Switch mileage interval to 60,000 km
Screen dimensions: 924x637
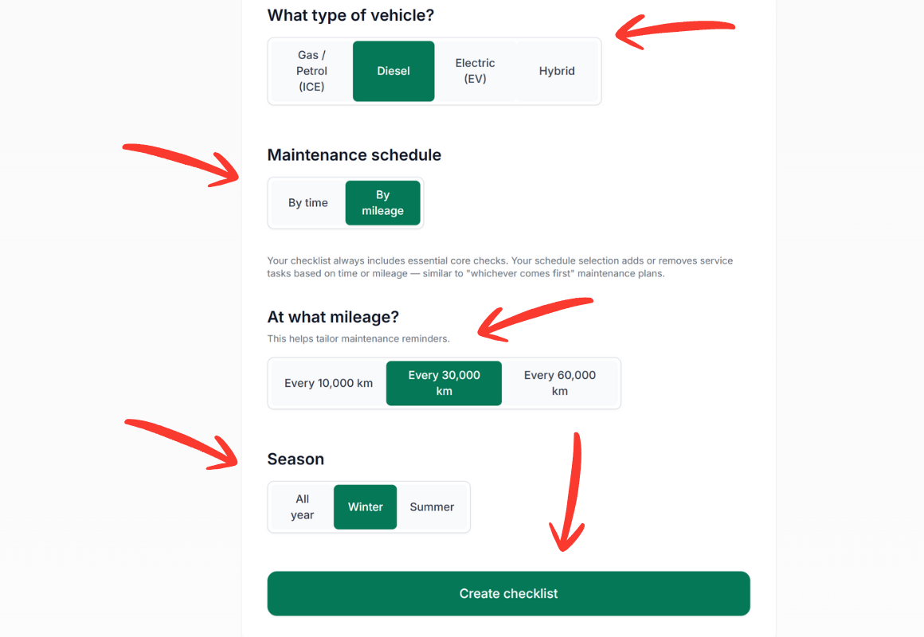560,383
